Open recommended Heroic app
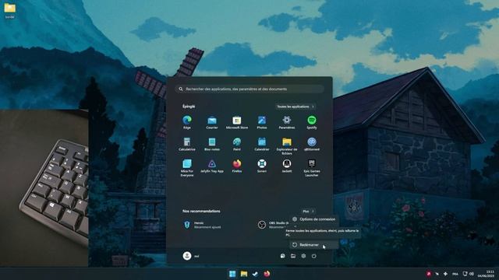Screen dimensions: 499x280 point(203,225)
